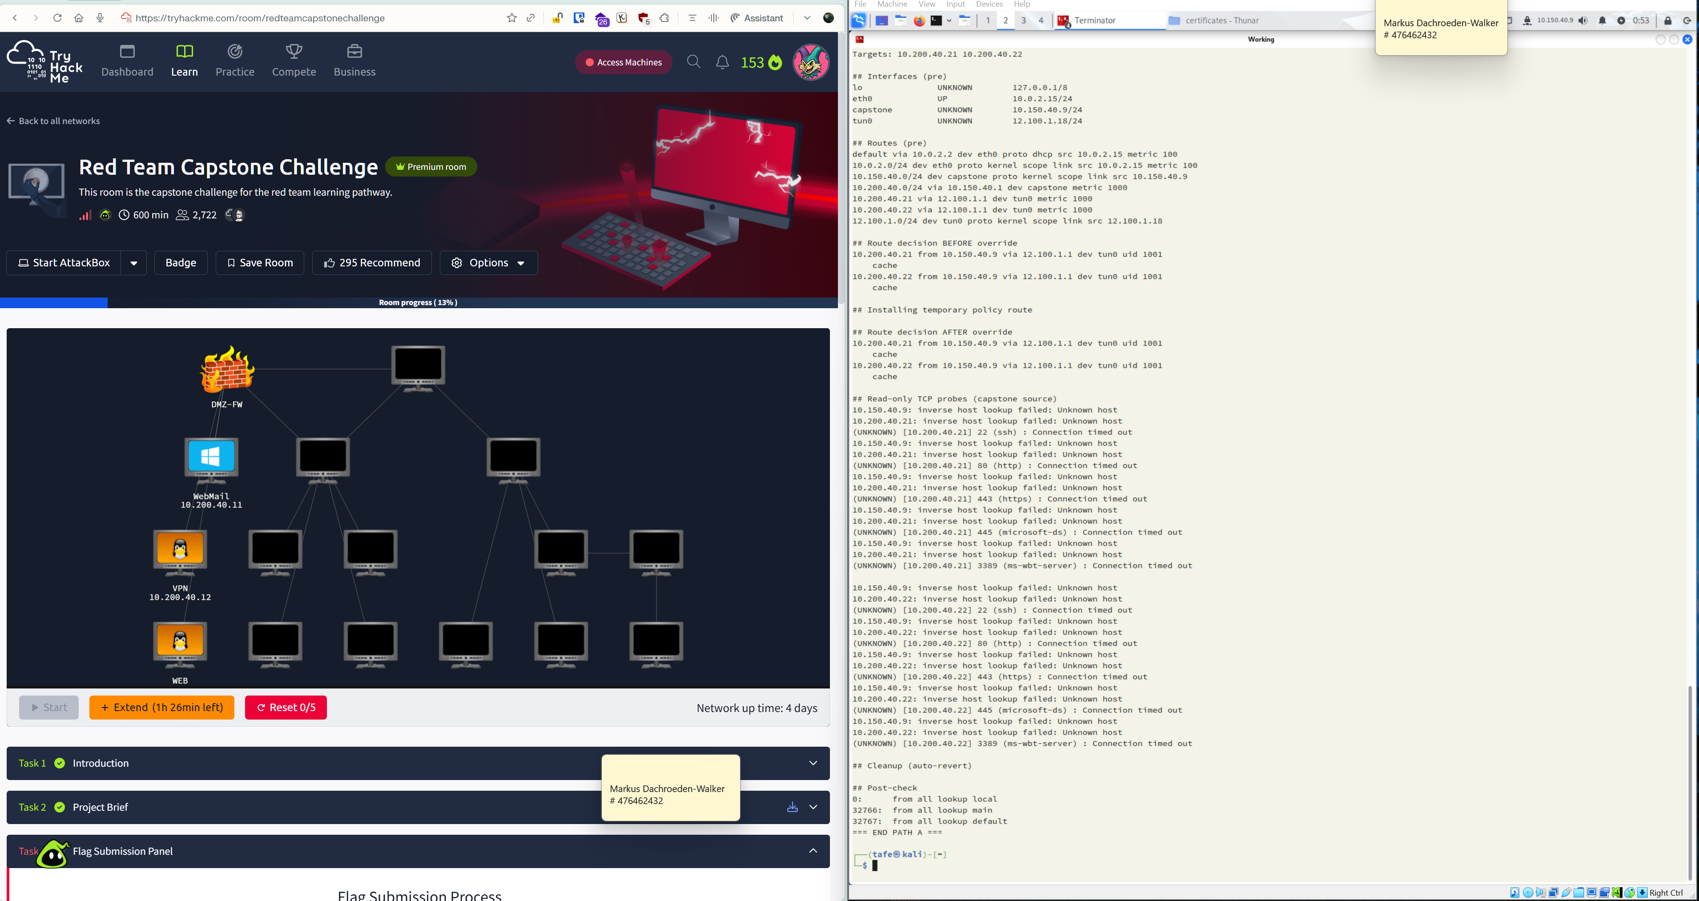Expand the Start AttackBox dropdown arrow
The width and height of the screenshot is (1699, 901).
pos(134,262)
